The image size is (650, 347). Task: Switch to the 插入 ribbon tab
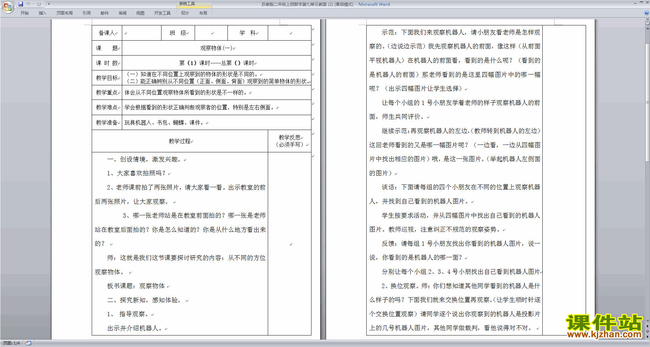click(42, 13)
